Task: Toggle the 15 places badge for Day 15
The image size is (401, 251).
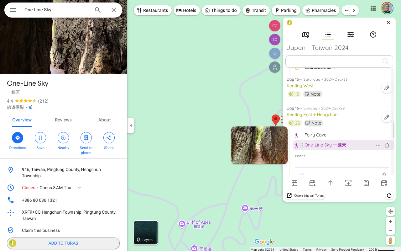Action: pyautogui.click(x=294, y=94)
